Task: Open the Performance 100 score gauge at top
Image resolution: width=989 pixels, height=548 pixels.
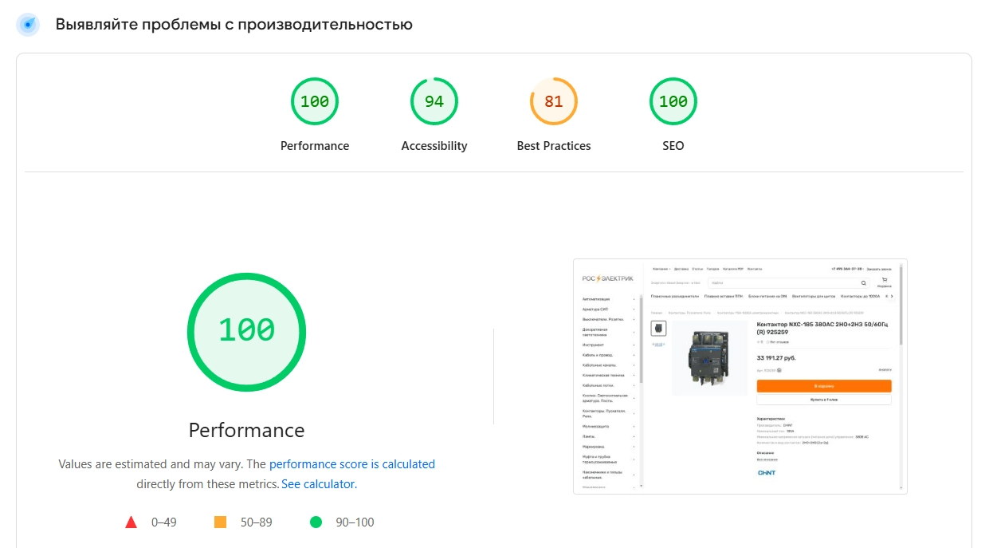Action: tap(315, 101)
